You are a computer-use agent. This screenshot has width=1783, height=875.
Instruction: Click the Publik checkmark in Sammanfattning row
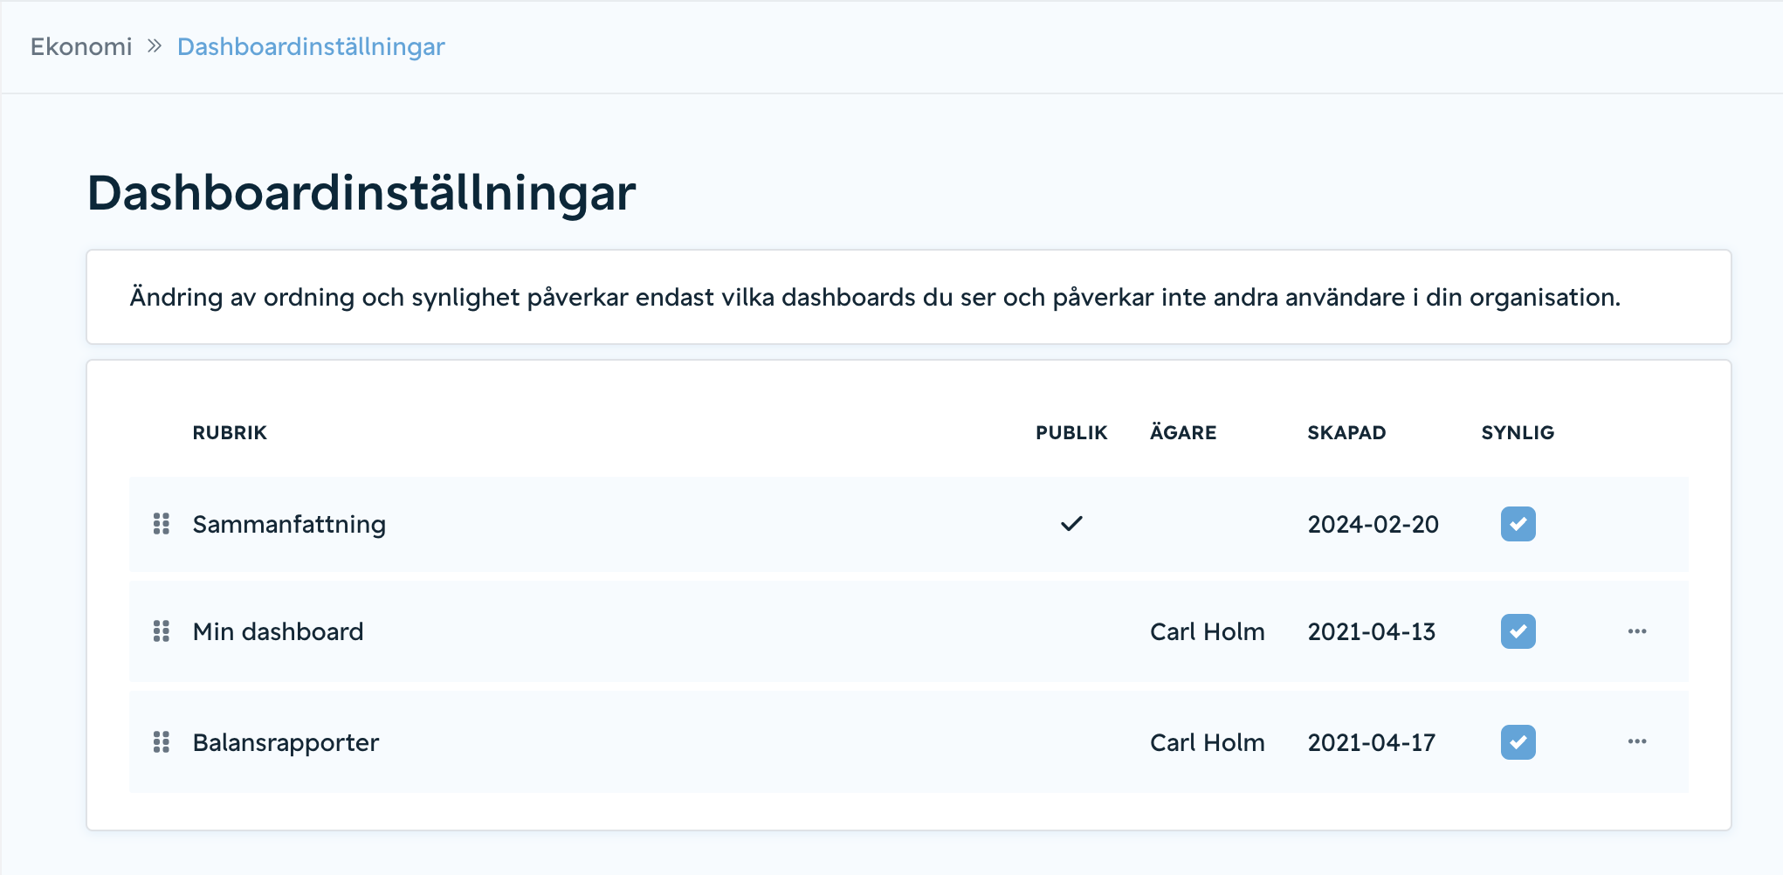pos(1071,524)
